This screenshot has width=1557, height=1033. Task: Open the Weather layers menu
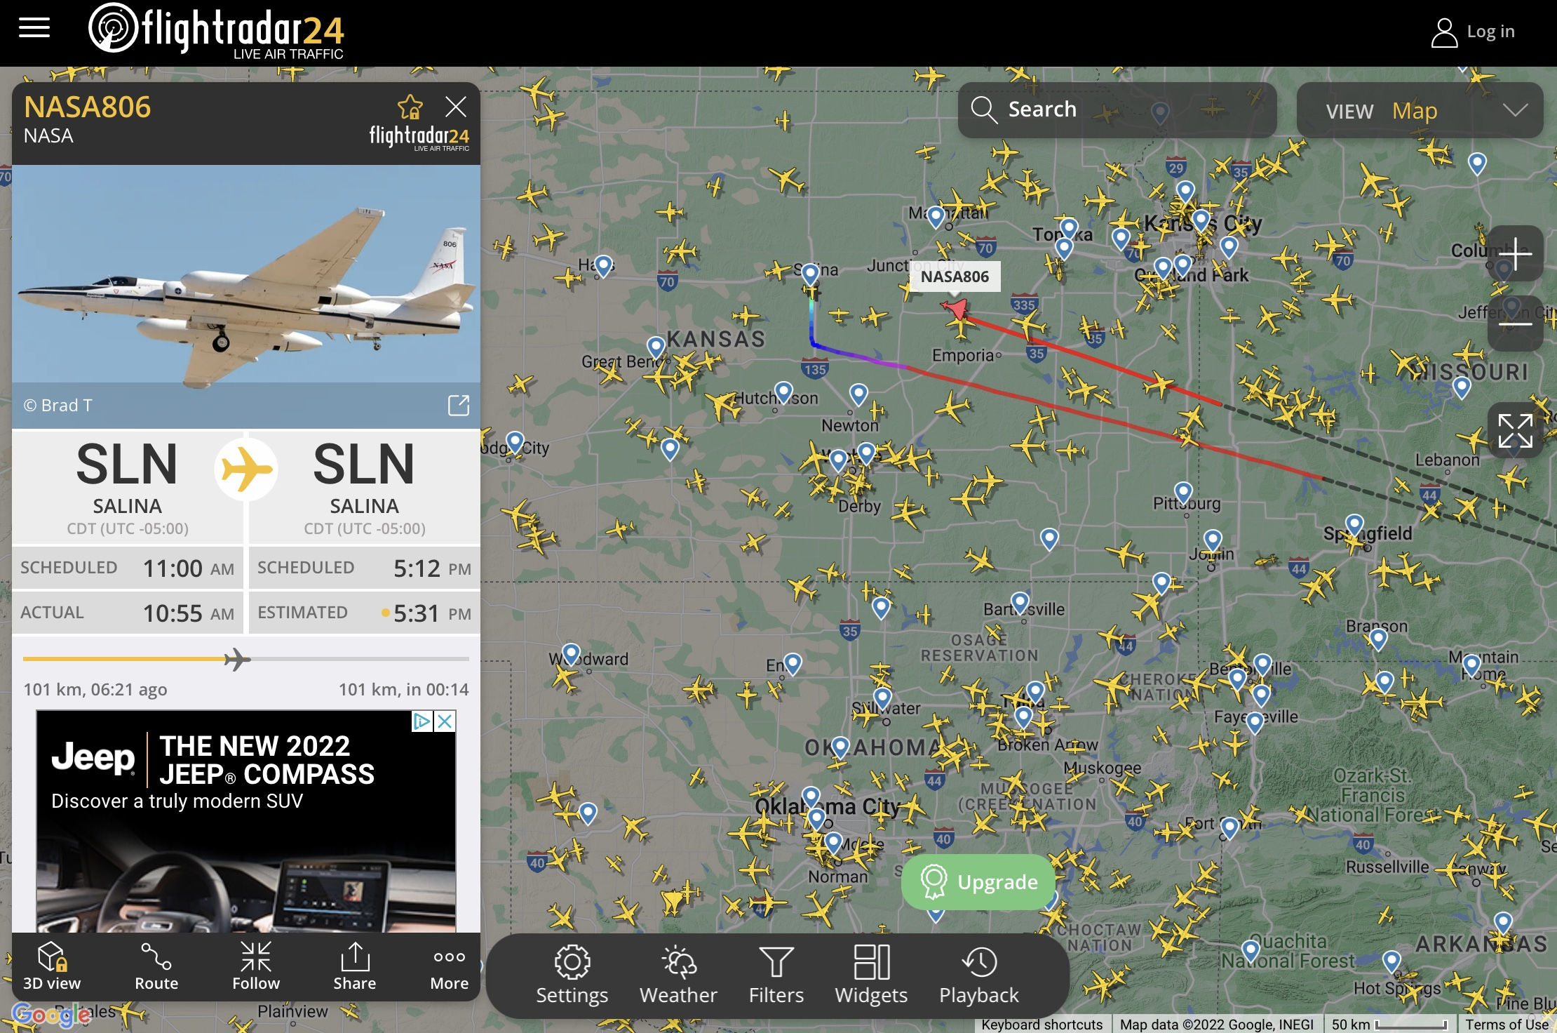coord(678,975)
